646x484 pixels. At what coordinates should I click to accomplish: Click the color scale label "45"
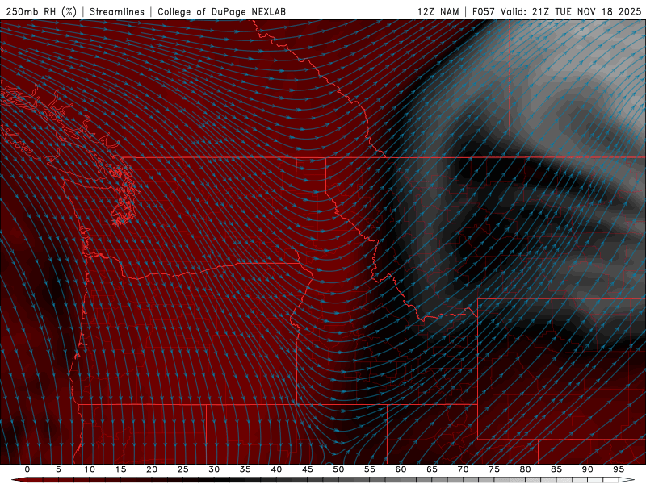(x=308, y=469)
